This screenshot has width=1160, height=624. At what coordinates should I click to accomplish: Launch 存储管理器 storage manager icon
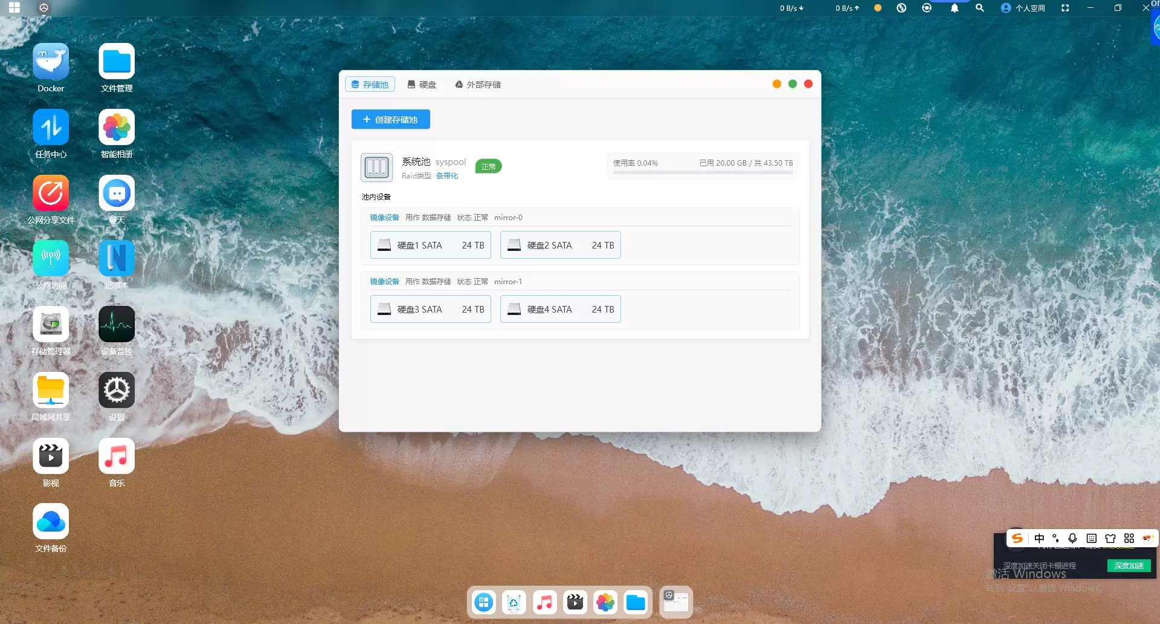click(51, 325)
